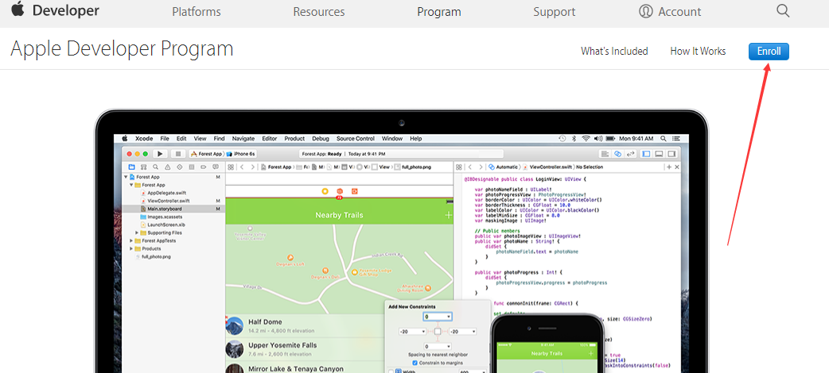This screenshot has height=373, width=829.
Task: Select the project navigator folder icon
Action: 131,167
